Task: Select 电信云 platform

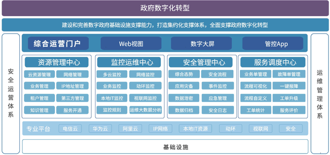Action: click(x=70, y=128)
